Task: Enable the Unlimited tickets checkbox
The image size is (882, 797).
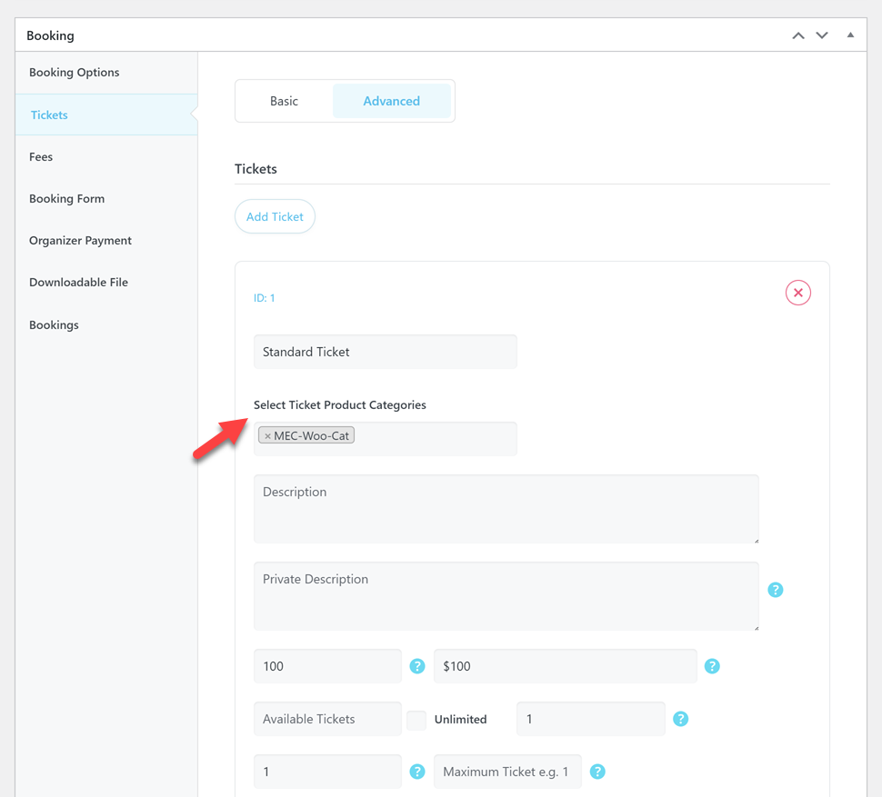Action: pos(416,720)
